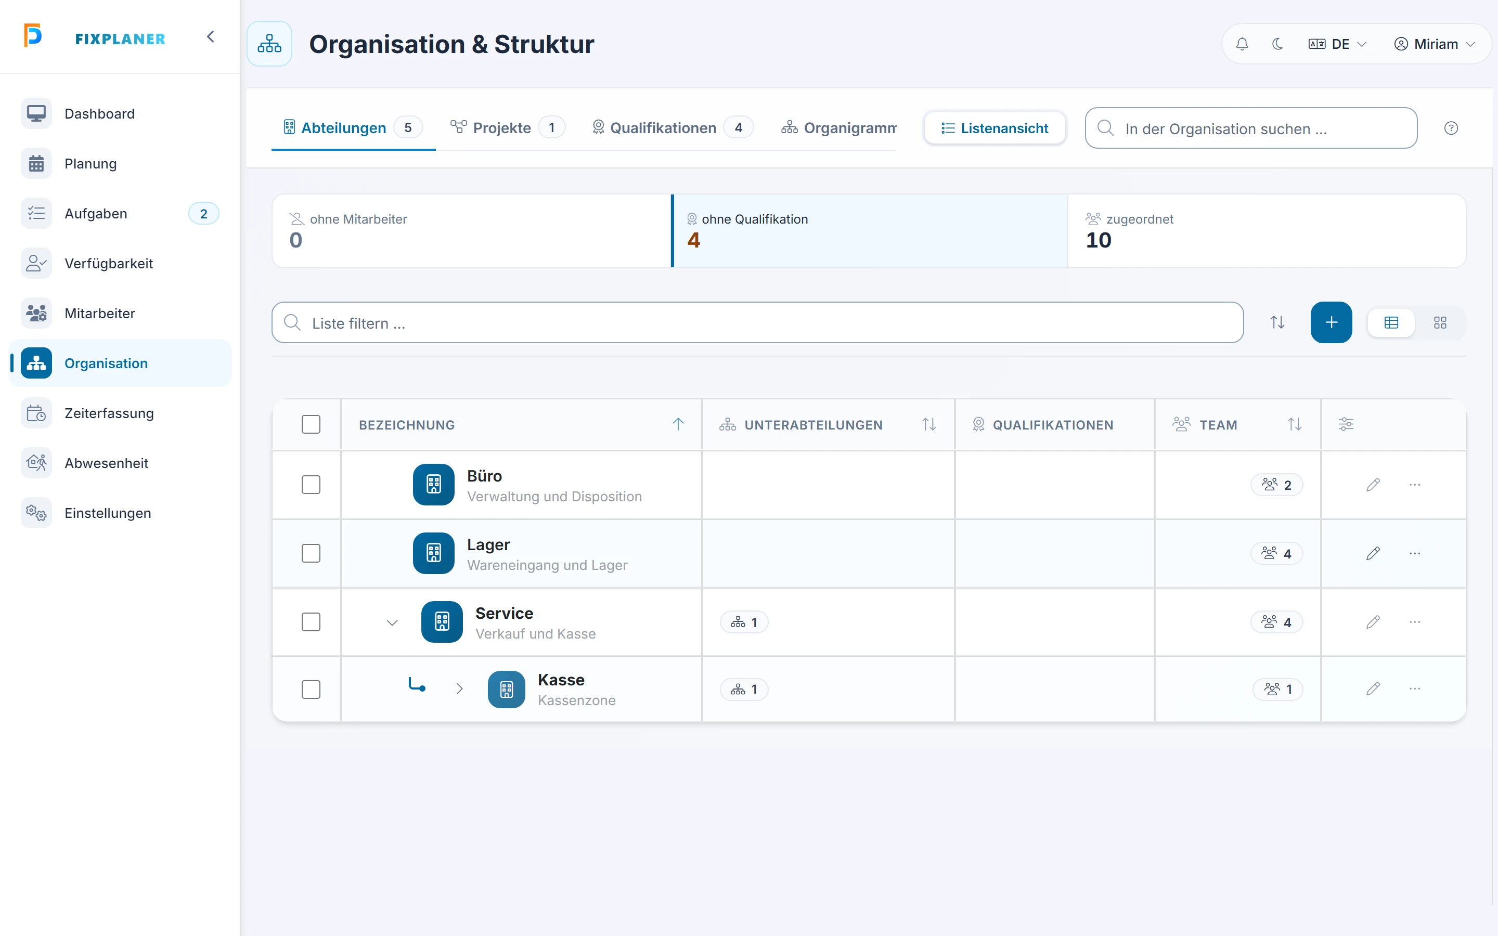Open the Organigramm tab
The image size is (1498, 936).
839,128
